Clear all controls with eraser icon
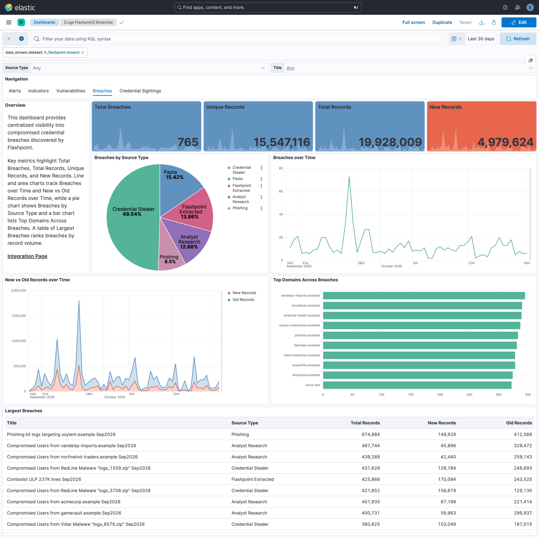Screen dimensions: 539x538 point(530,61)
